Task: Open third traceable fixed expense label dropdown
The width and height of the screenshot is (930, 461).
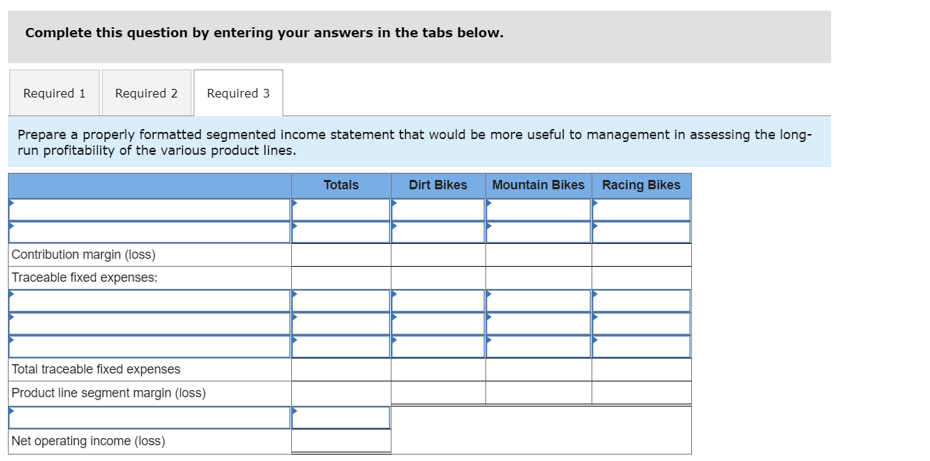Action: (x=149, y=346)
